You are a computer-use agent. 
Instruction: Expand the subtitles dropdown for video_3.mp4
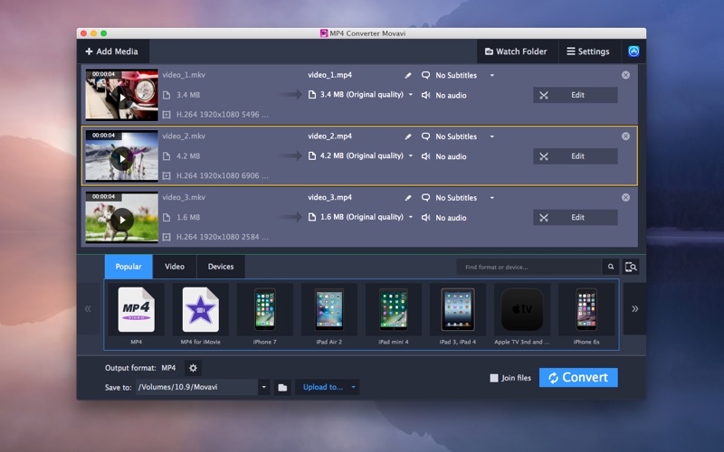pyautogui.click(x=491, y=198)
